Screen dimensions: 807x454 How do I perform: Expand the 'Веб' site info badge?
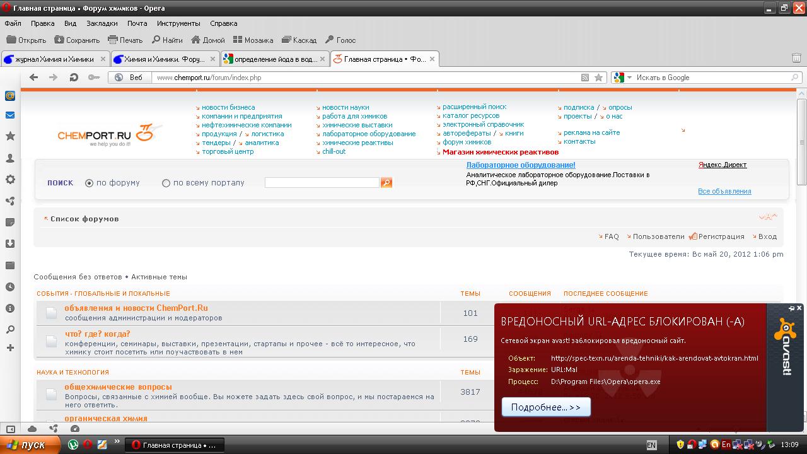(x=130, y=78)
